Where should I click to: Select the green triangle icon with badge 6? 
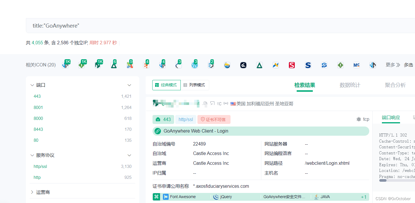pos(114,65)
